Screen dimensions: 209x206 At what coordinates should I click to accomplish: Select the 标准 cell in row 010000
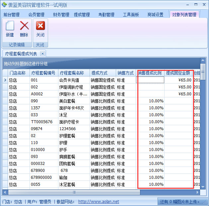126,150
